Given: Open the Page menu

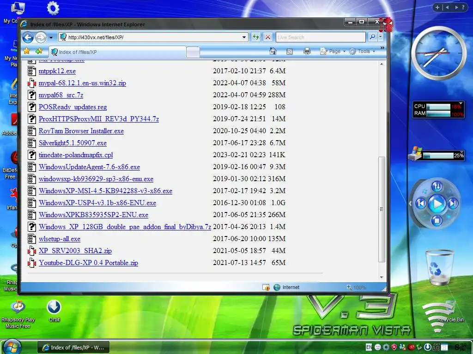Looking at the screenshot, I should (x=333, y=52).
